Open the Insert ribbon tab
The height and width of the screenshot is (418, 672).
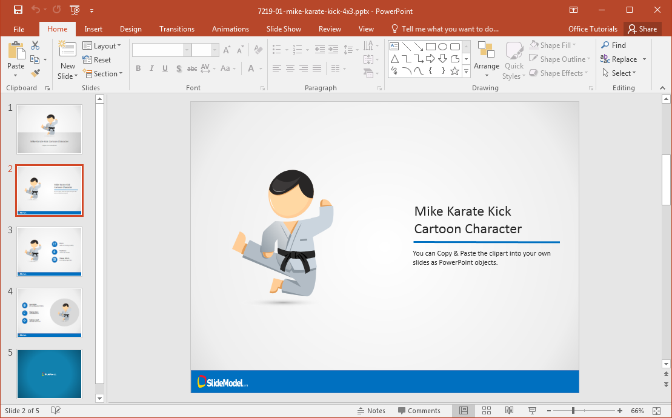tap(93, 29)
